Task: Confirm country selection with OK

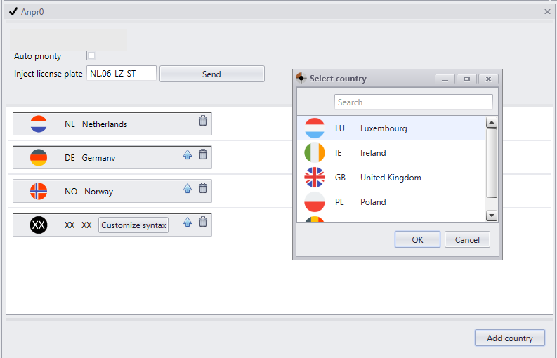Action: [x=417, y=240]
